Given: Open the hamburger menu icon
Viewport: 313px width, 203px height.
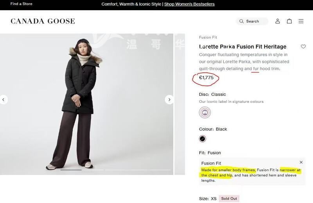Looking at the screenshot, I should (x=301, y=21).
